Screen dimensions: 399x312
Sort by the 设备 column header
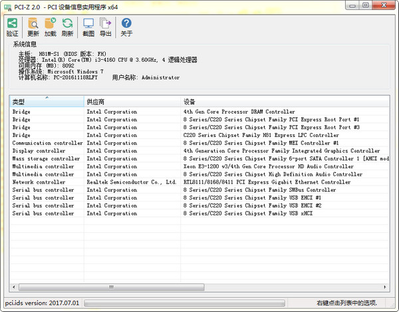coord(285,102)
